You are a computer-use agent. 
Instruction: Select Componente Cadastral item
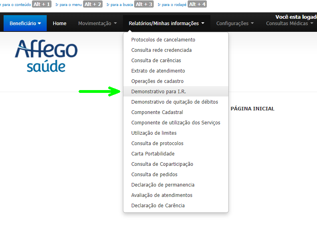(x=157, y=112)
